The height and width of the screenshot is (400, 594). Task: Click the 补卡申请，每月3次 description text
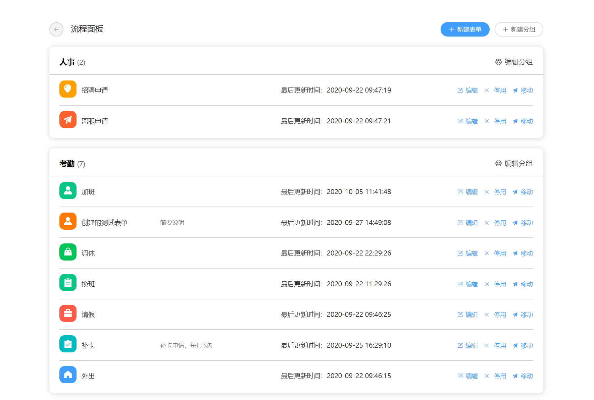pos(186,346)
